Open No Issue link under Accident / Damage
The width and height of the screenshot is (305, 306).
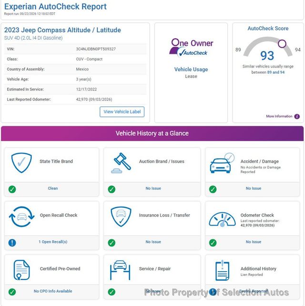coord(254,188)
